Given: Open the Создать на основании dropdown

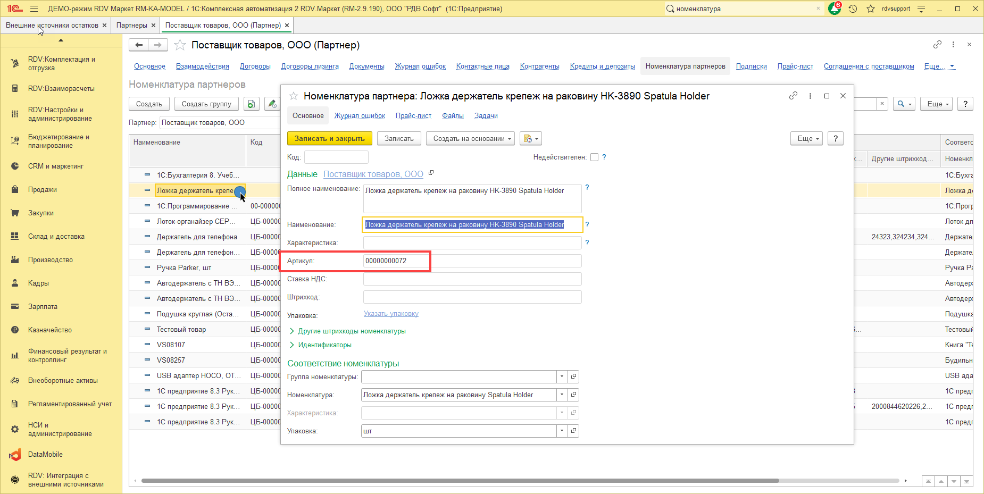Looking at the screenshot, I should 470,139.
